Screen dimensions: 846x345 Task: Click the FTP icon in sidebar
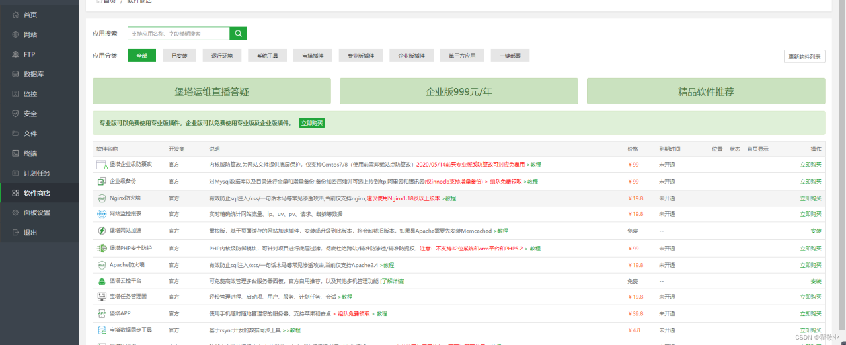click(16, 54)
